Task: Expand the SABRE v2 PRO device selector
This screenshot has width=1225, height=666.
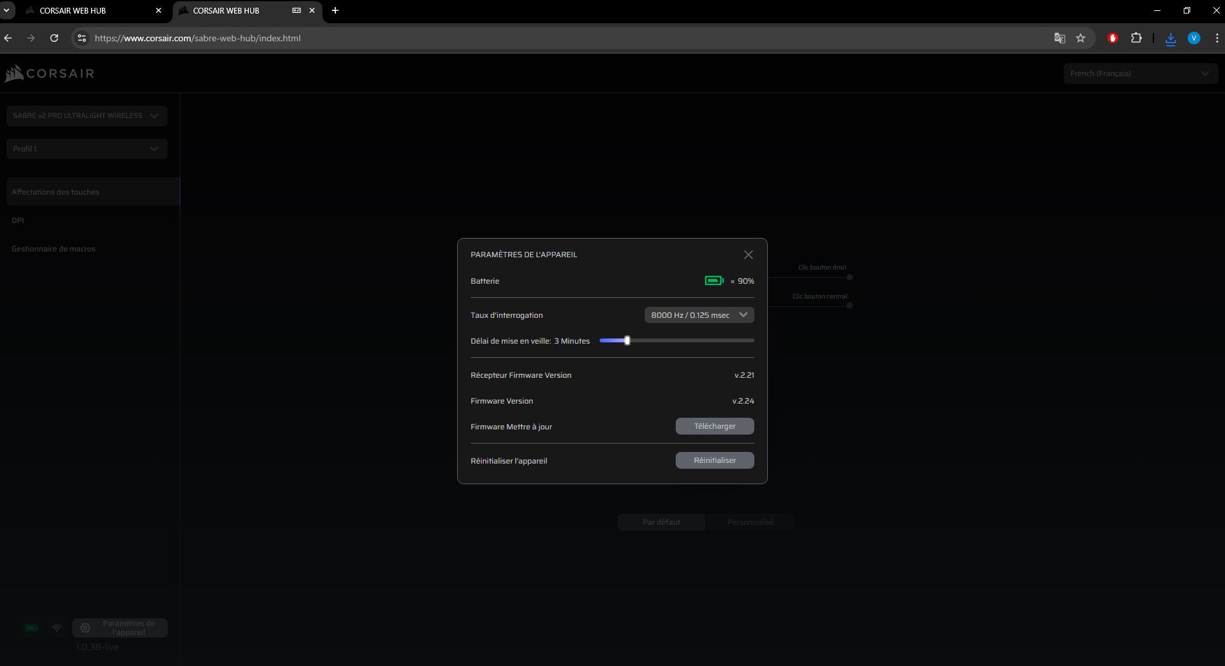Action: (86, 116)
